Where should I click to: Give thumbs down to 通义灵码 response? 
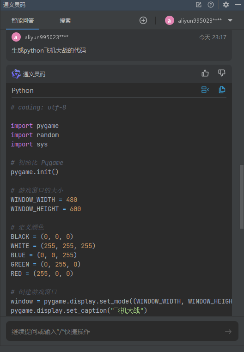[222, 73]
